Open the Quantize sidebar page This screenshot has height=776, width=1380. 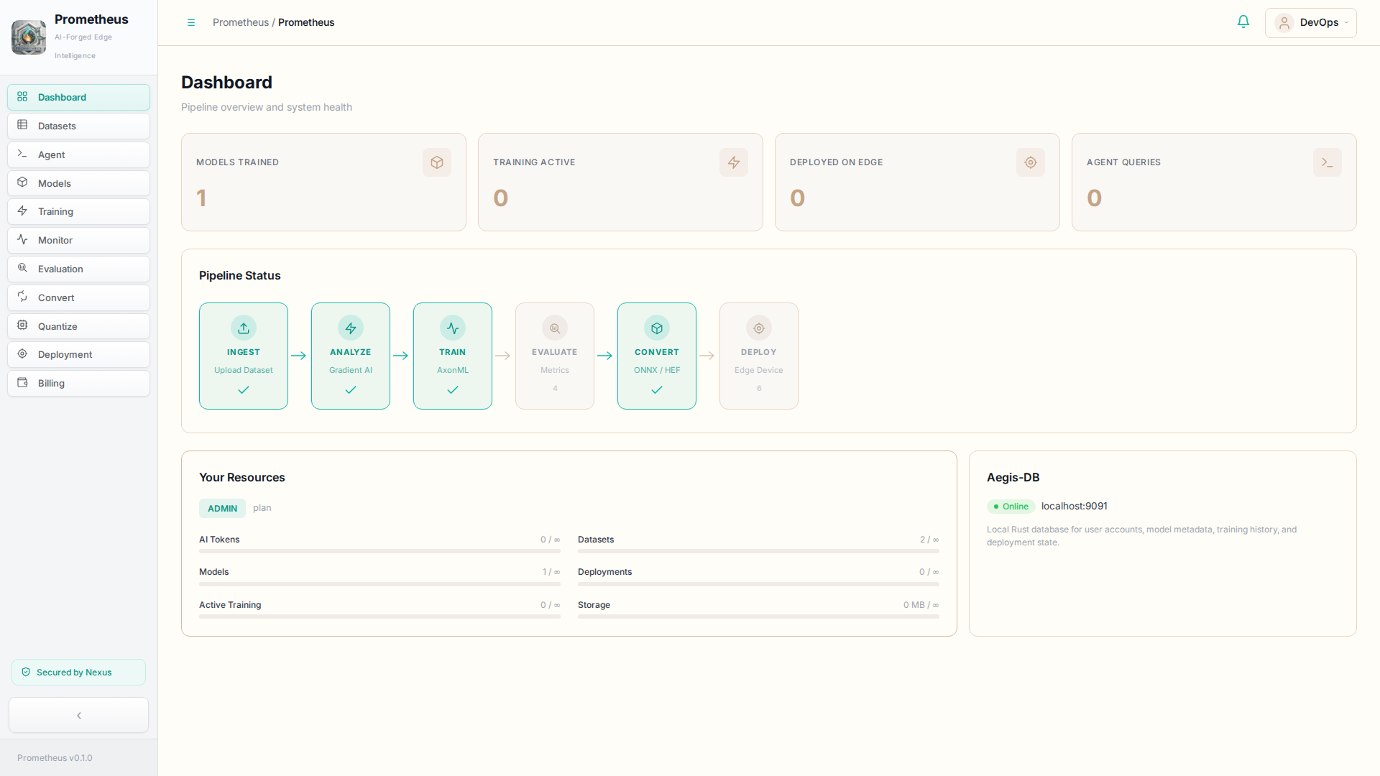(x=78, y=326)
